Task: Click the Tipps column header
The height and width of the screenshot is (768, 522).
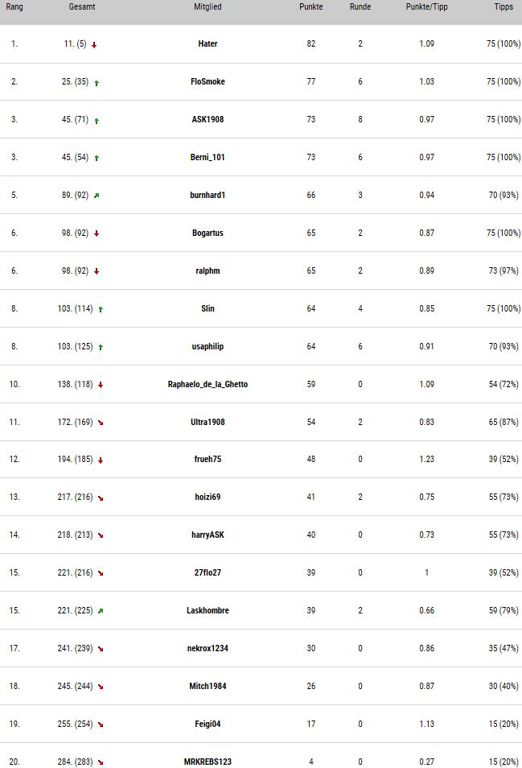Action: 504,7
